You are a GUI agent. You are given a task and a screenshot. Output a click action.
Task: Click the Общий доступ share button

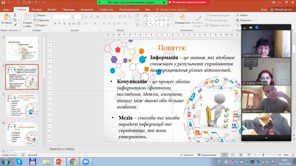coord(281,9)
